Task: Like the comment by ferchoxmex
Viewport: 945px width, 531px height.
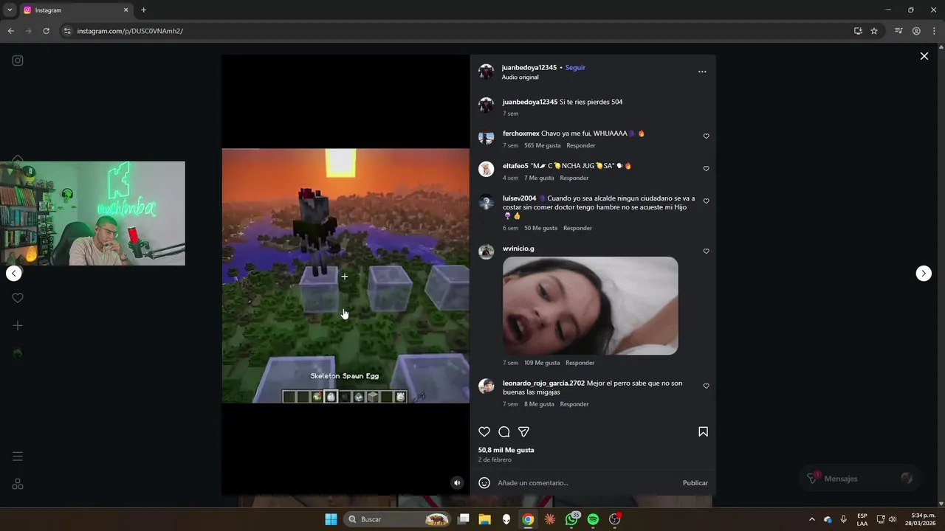Action: coord(706,136)
